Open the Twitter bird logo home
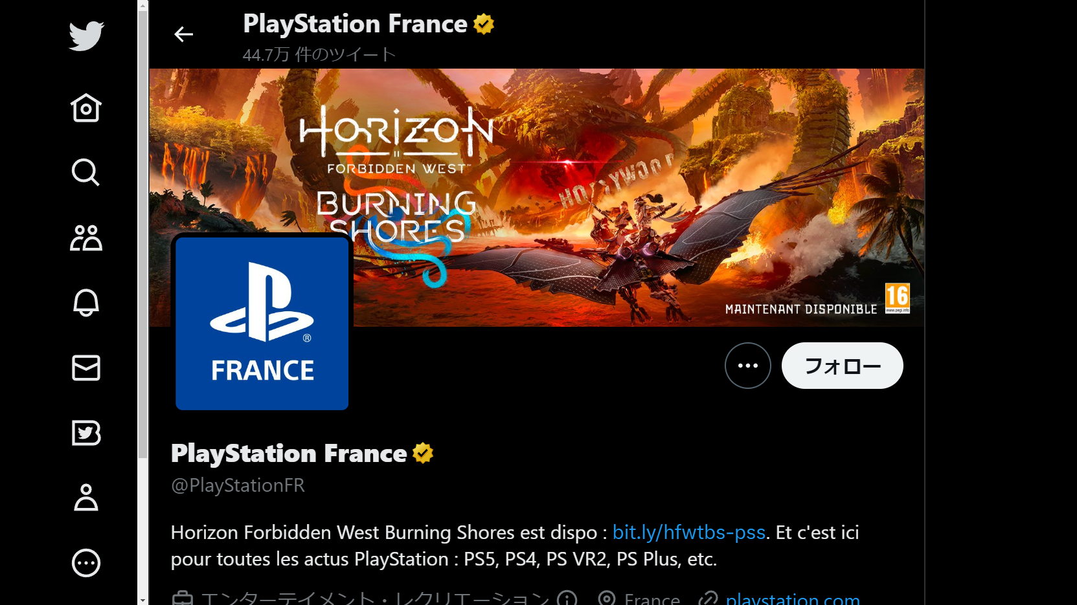The image size is (1077, 605). pos(86,36)
